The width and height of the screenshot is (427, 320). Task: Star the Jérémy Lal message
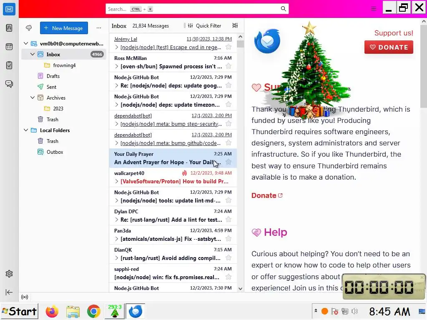[x=229, y=47]
